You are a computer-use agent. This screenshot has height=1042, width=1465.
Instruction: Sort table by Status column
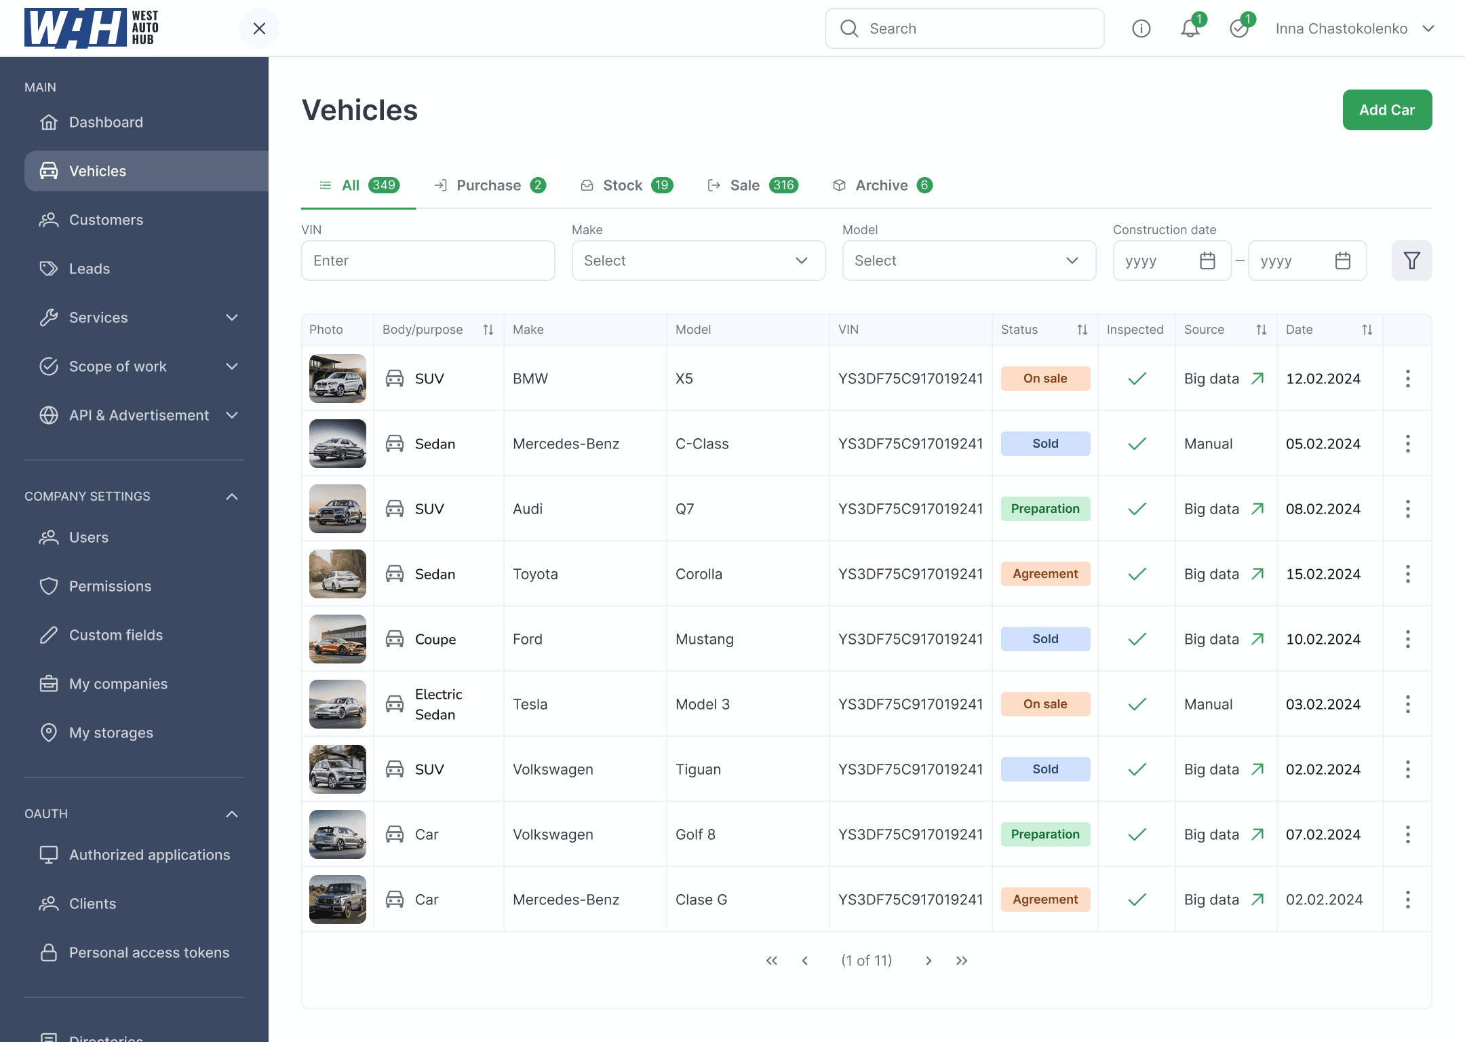[x=1082, y=330]
